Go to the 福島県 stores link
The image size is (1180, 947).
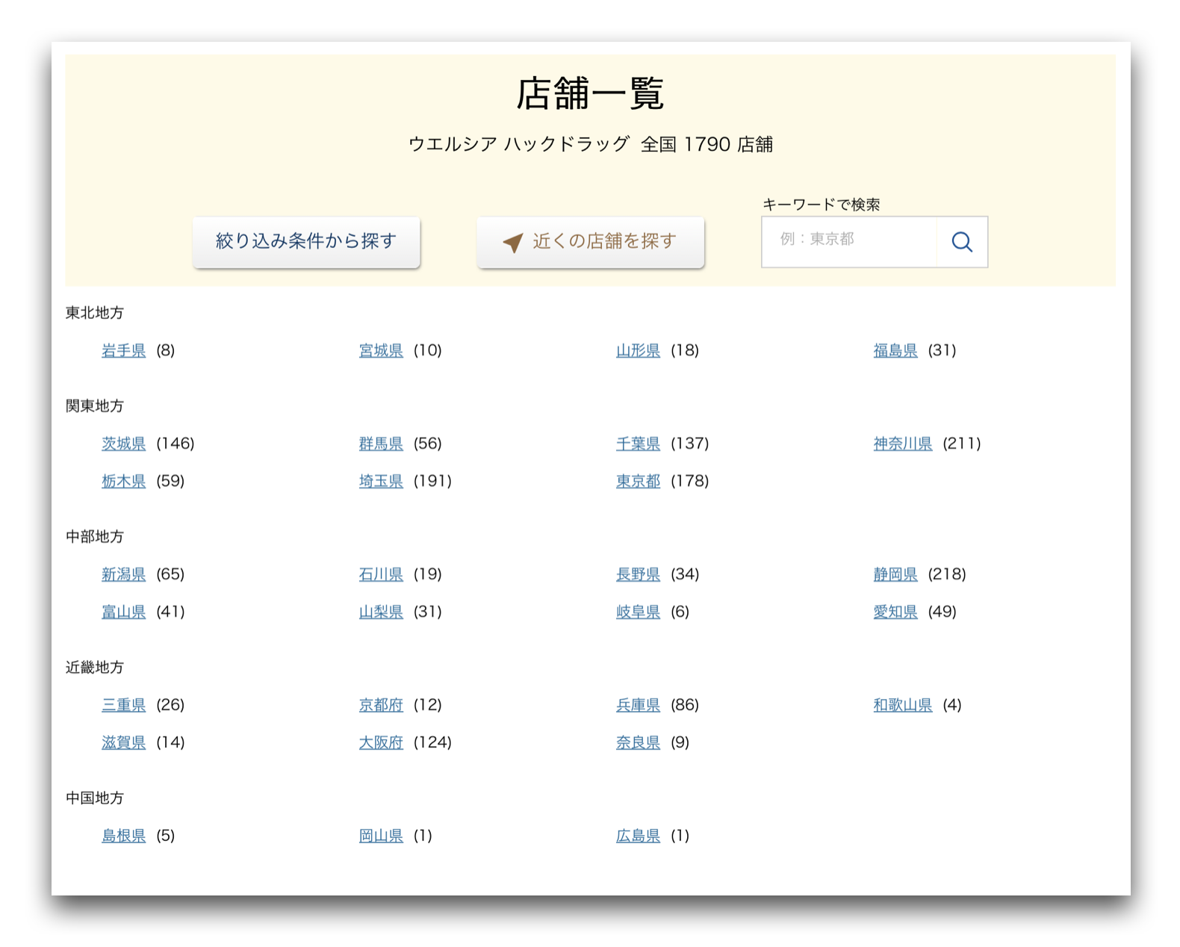[x=895, y=350]
